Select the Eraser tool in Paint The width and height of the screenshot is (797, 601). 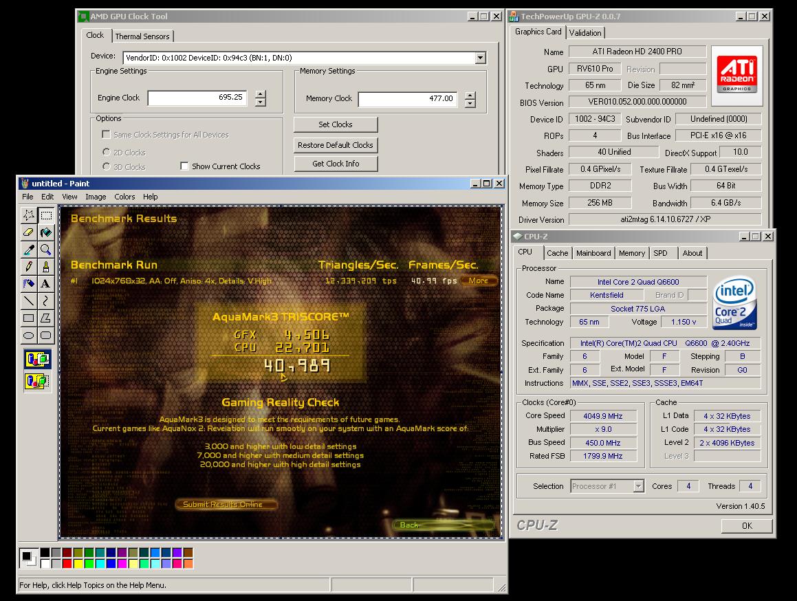28,232
